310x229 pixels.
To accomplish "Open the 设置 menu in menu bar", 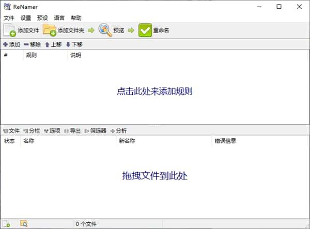I will (26, 18).
